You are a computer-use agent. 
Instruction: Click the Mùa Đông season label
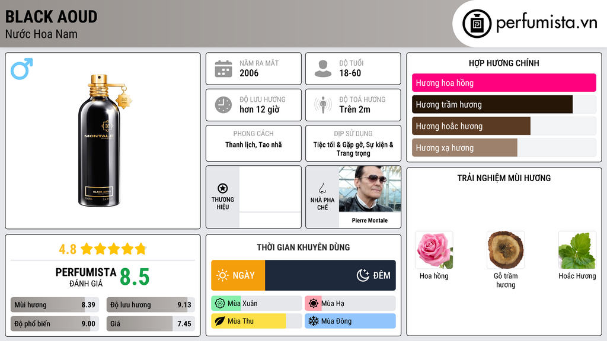[x=337, y=321]
